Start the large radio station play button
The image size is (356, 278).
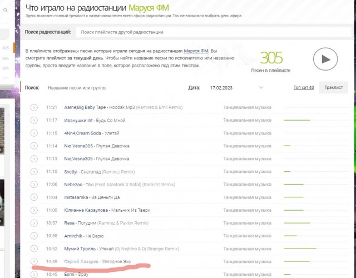pos(325,59)
